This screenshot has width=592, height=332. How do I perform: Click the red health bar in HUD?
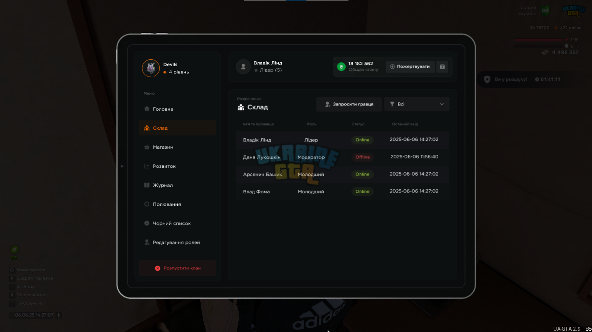coord(538,39)
